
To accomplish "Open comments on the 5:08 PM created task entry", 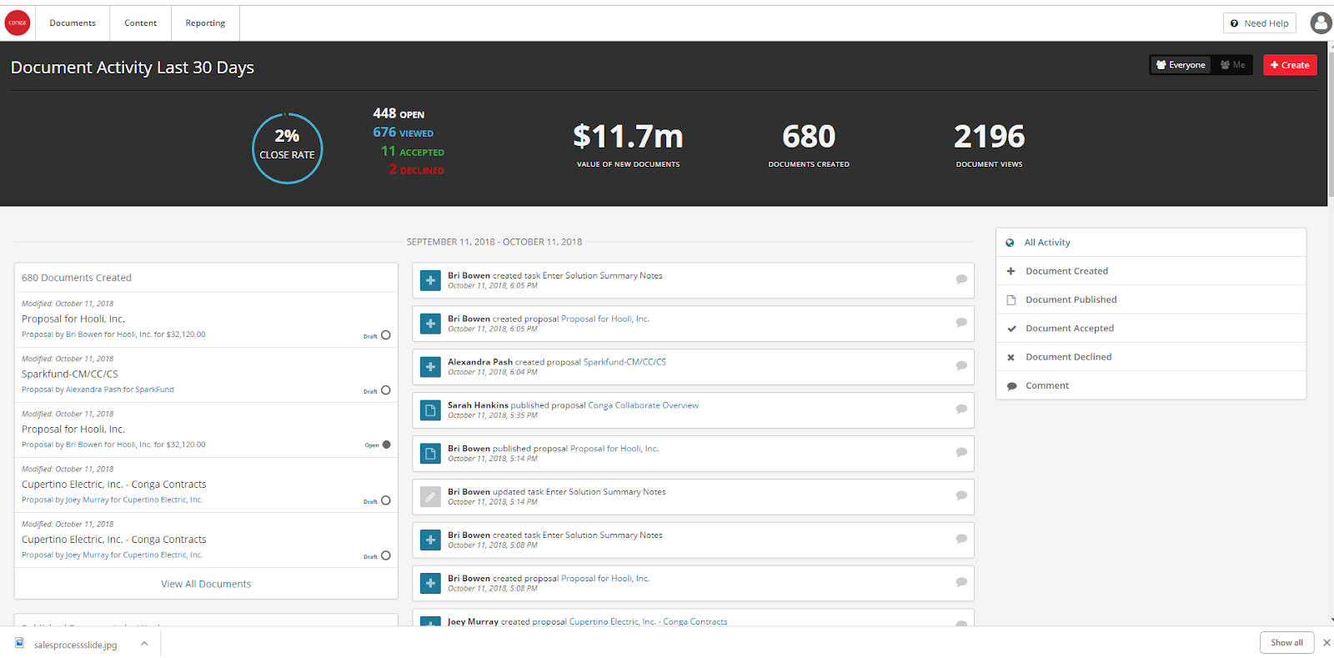I will click(961, 540).
